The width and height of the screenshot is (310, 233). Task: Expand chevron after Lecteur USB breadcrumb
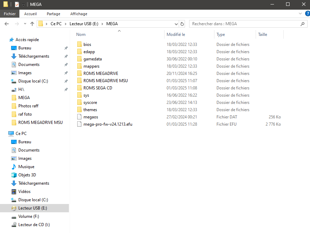click(x=102, y=24)
